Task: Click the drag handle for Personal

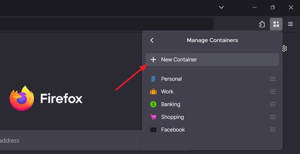Action: pos(273,79)
